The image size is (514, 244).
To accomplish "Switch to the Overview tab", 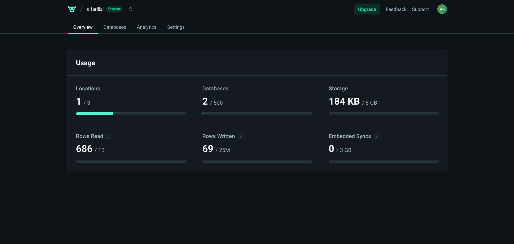I will coord(83,27).
